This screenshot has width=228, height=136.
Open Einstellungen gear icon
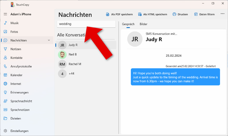pyautogui.click(x=5, y=131)
